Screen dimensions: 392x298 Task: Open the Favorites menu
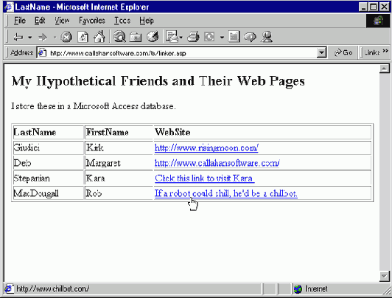(92, 21)
